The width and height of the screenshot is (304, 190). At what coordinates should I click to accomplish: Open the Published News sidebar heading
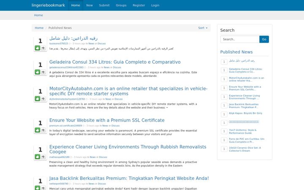coord(236,52)
